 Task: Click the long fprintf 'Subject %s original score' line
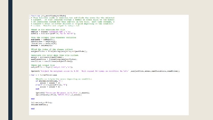pos(105,71)
